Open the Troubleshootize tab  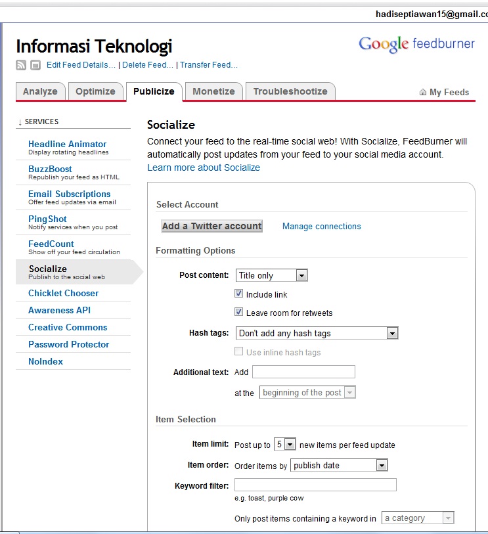[x=290, y=91]
